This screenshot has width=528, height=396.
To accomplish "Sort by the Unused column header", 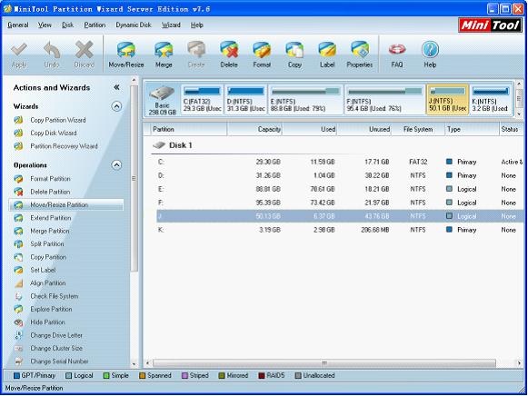I will pyautogui.click(x=364, y=129).
